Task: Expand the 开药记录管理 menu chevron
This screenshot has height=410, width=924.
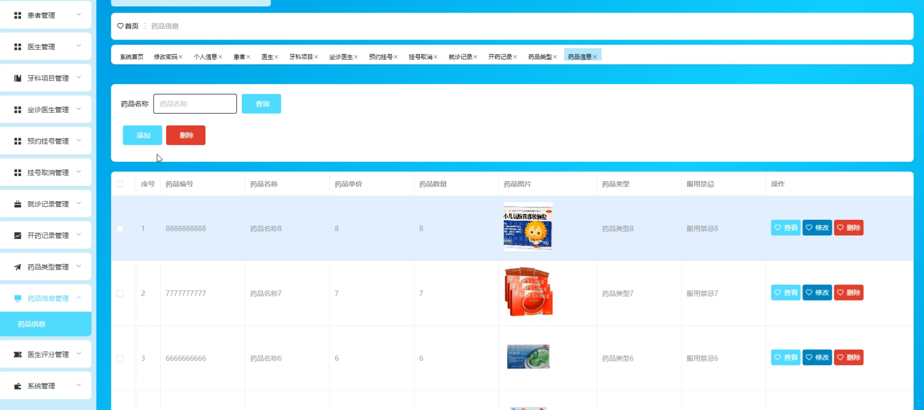Action: point(78,235)
